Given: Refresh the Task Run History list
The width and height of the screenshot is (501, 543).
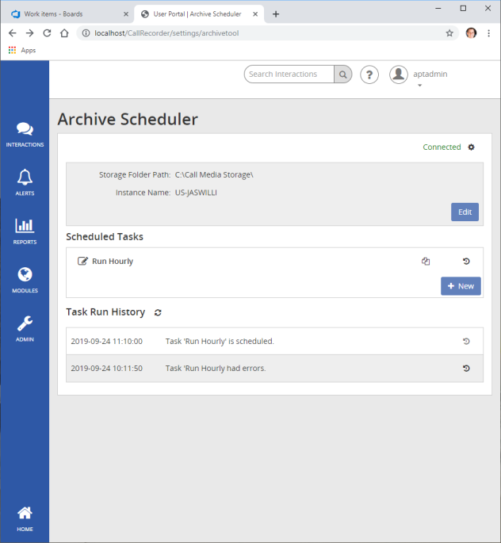Looking at the screenshot, I should pyautogui.click(x=158, y=313).
